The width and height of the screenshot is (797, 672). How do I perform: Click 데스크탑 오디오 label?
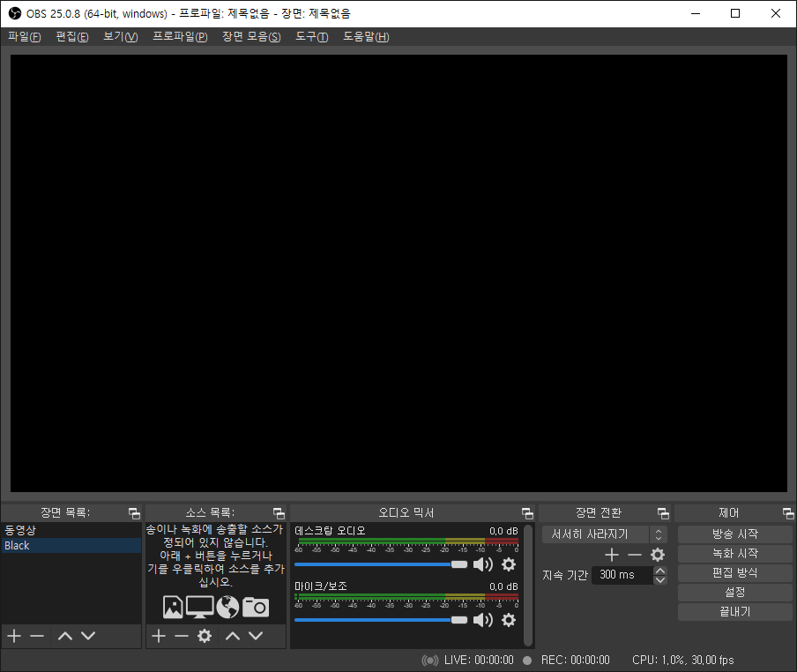point(331,531)
